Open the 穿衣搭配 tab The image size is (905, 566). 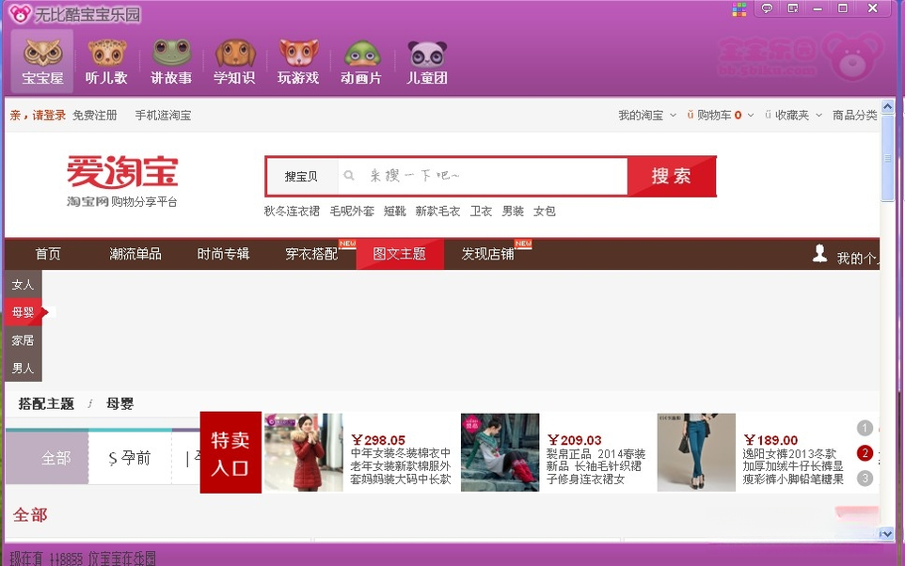[311, 254]
